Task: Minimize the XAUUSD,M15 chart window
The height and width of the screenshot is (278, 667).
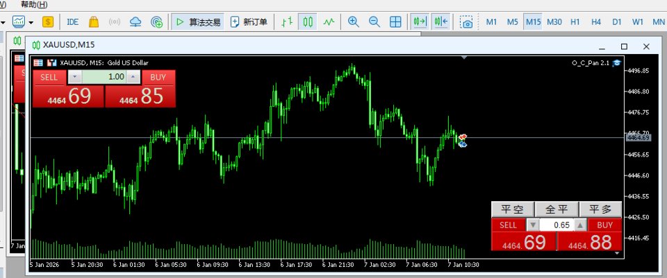Action: click(602, 47)
